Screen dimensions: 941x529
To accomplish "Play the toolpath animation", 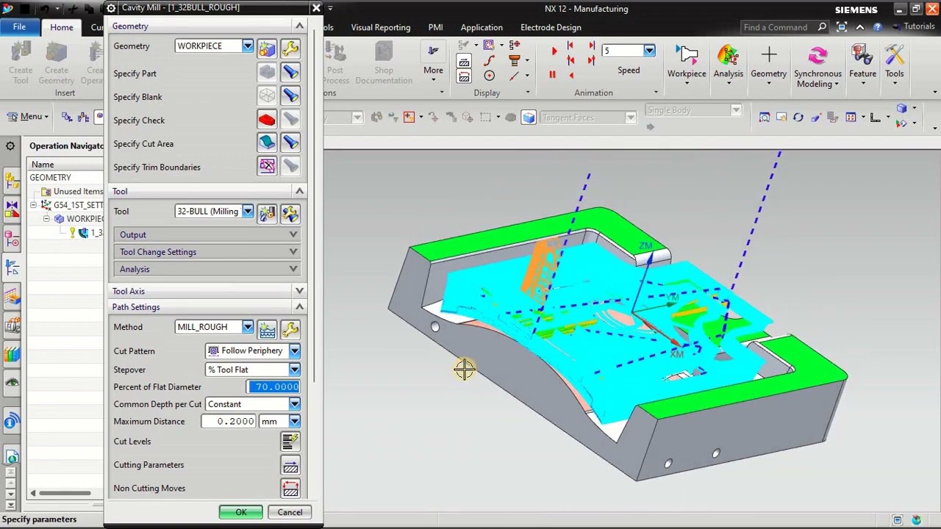I will click(x=554, y=51).
